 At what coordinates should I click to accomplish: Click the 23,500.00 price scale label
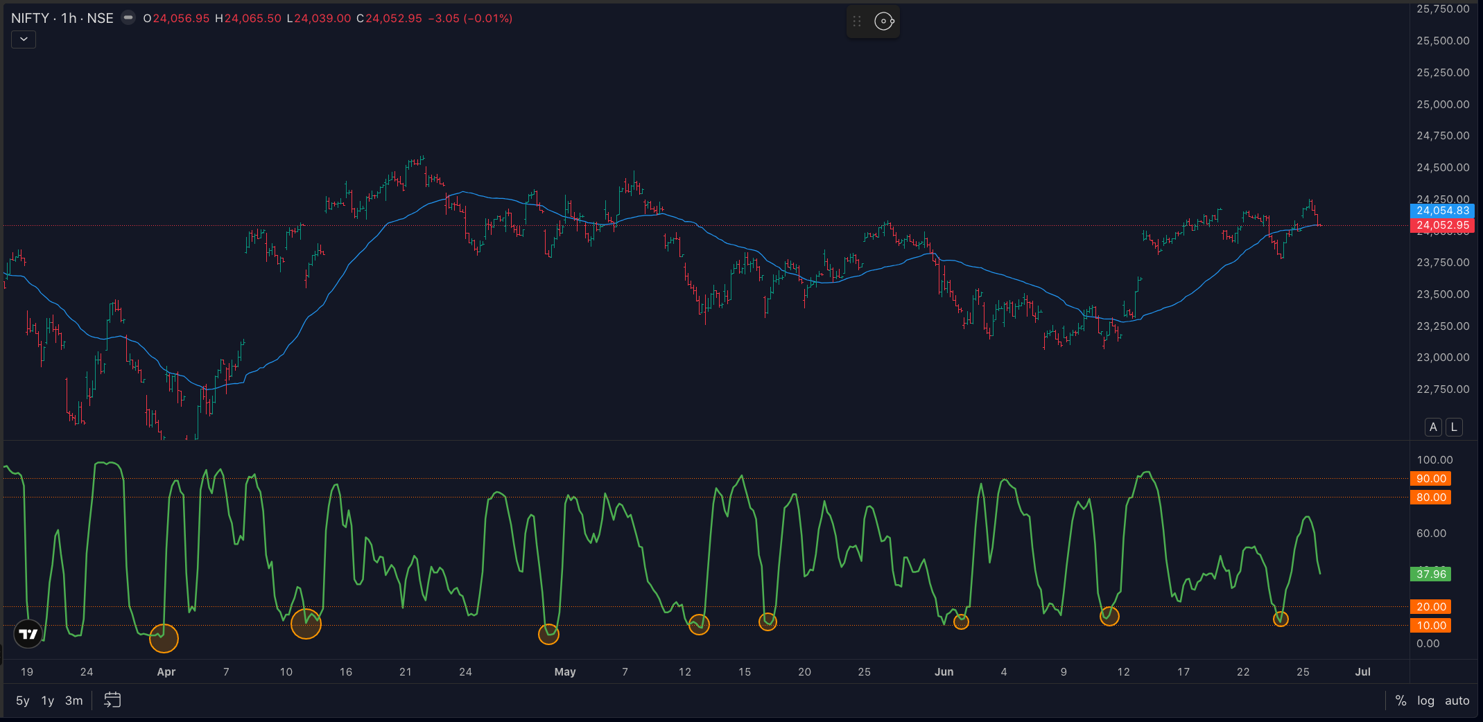pyautogui.click(x=1443, y=294)
